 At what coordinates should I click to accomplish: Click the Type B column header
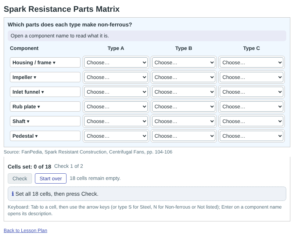tap(183, 48)
